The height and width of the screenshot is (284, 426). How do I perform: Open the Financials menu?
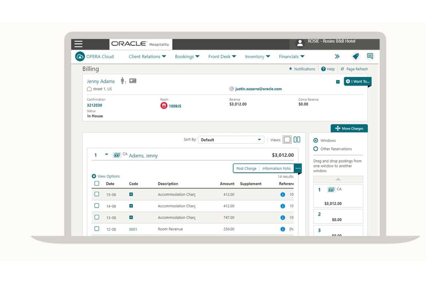pos(292,57)
